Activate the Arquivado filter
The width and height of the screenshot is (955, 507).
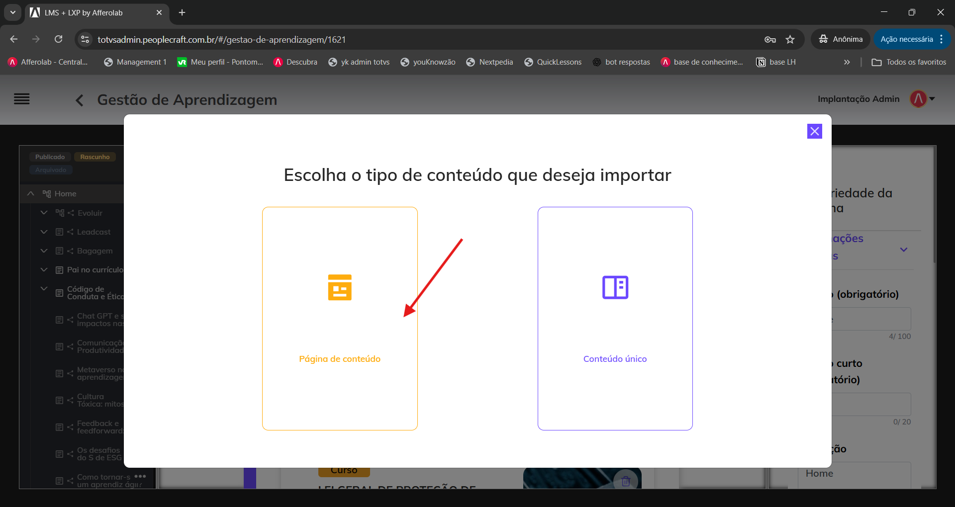pos(50,169)
